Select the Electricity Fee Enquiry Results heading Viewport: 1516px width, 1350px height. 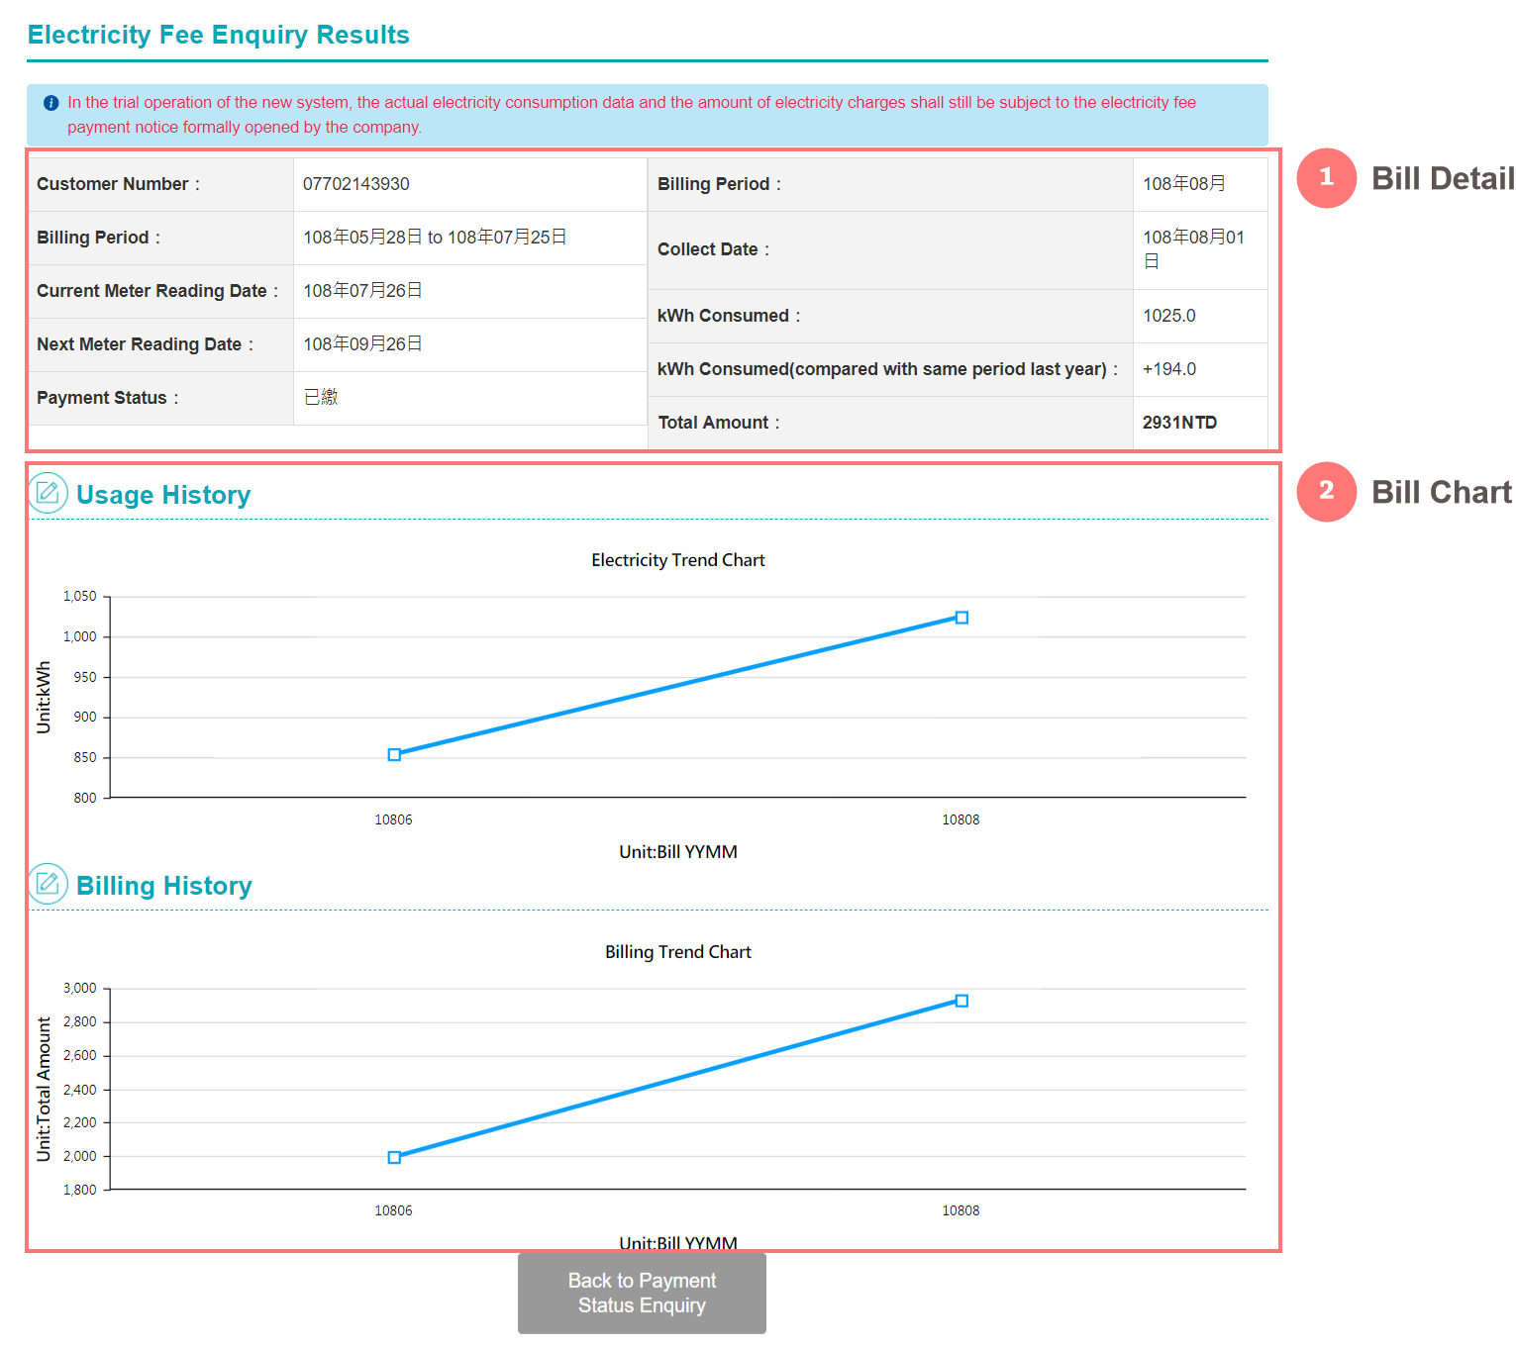coord(219,35)
